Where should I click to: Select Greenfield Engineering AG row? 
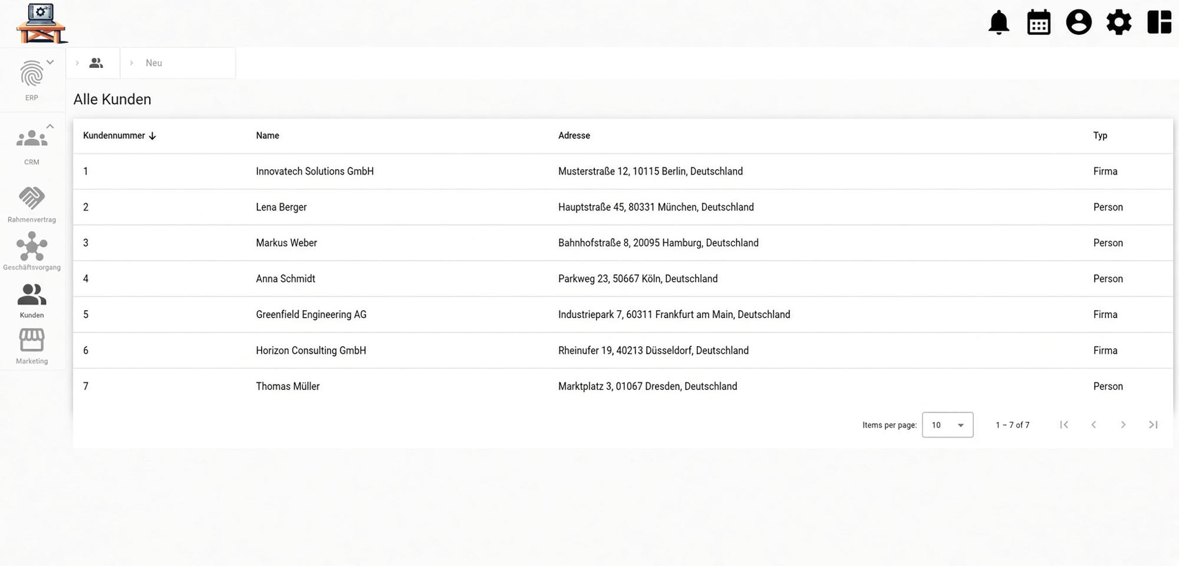[623, 315]
